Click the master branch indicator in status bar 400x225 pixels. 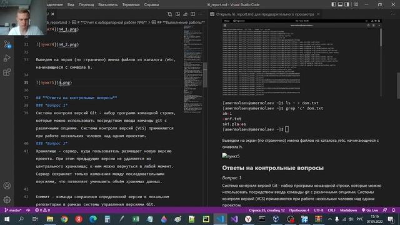click(13, 210)
